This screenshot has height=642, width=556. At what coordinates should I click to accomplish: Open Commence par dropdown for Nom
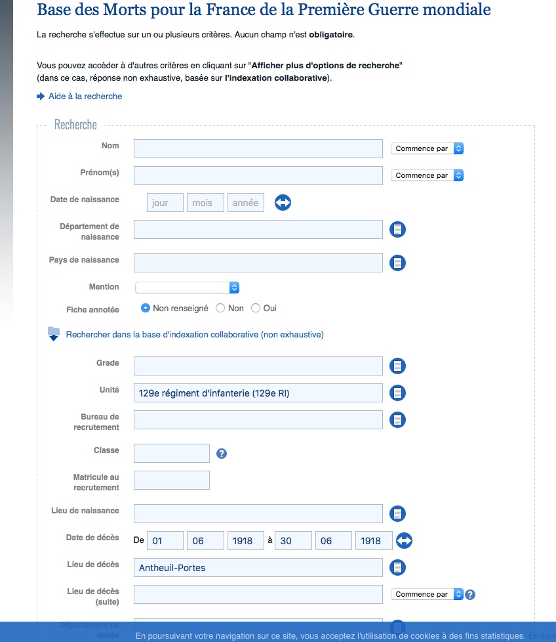[427, 148]
